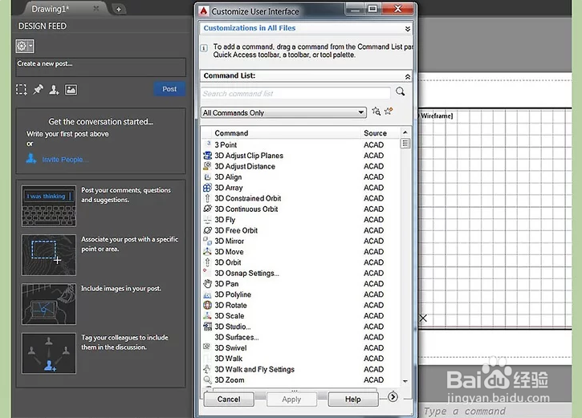Click the 3D Zoom magnifier icon
The height and width of the screenshot is (418, 582).
(207, 379)
